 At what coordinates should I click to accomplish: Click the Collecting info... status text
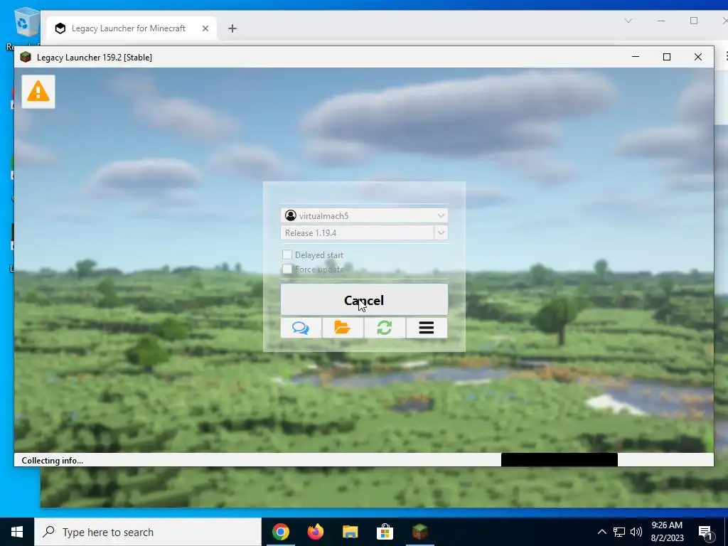click(53, 461)
